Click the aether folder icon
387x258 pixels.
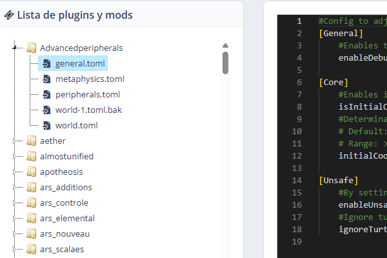[32, 141]
